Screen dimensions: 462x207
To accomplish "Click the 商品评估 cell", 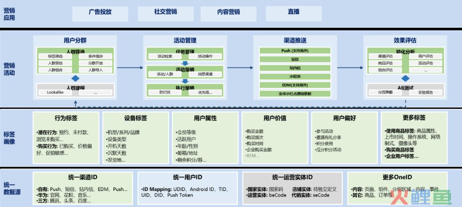I will coord(385,63).
